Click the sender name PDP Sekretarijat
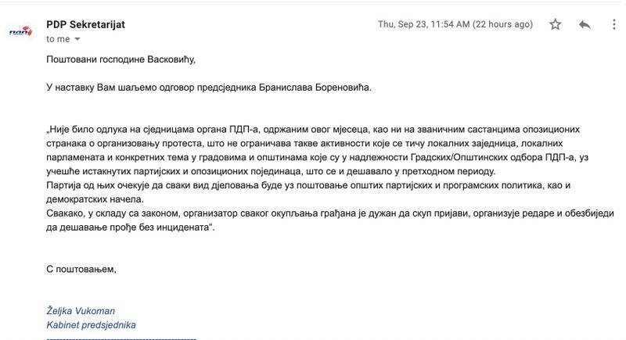The image size is (626, 340). tap(85, 24)
